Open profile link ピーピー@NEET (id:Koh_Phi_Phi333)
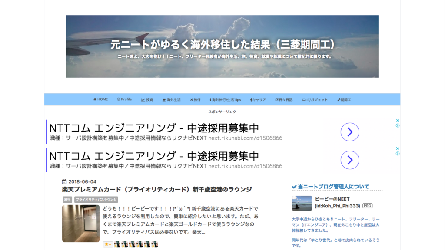The image size is (445, 250). (x=337, y=202)
